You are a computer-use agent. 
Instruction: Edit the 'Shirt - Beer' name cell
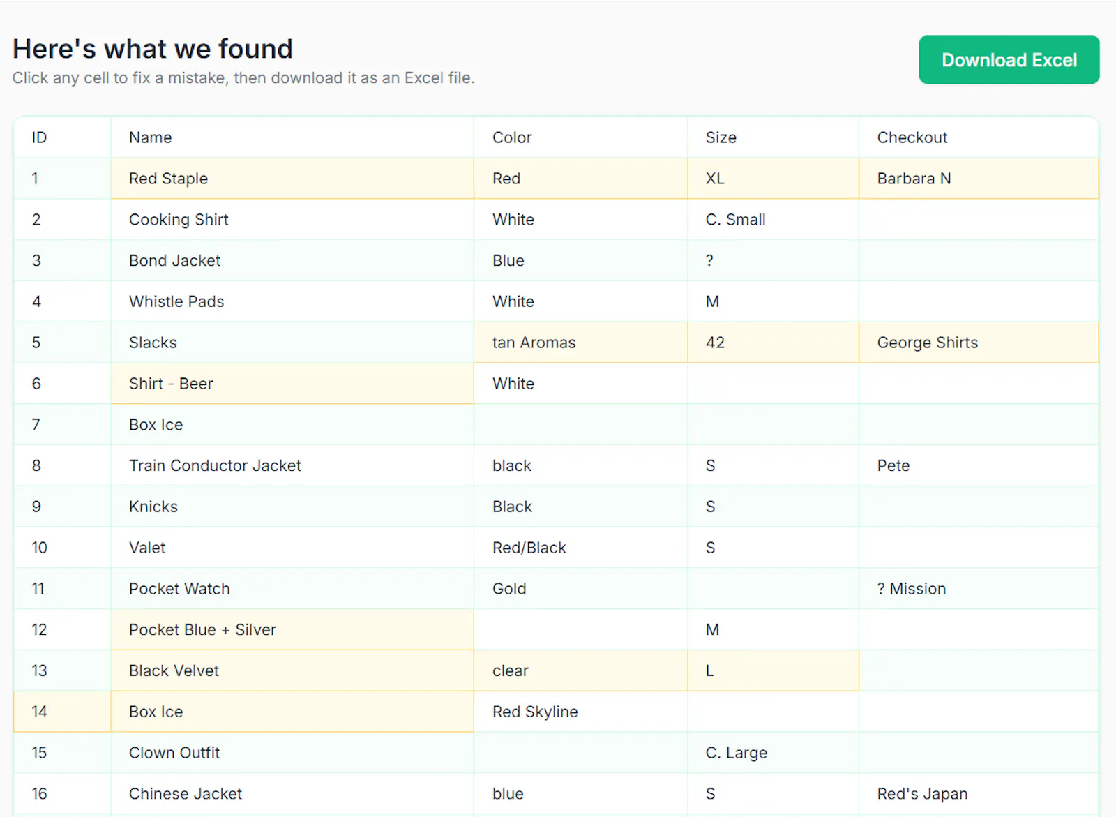click(x=292, y=384)
